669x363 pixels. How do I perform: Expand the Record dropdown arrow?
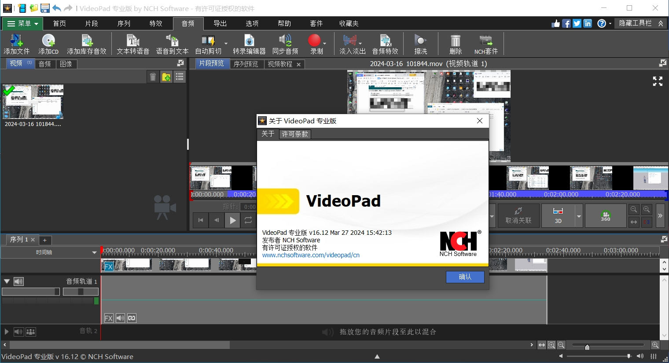[x=325, y=44]
